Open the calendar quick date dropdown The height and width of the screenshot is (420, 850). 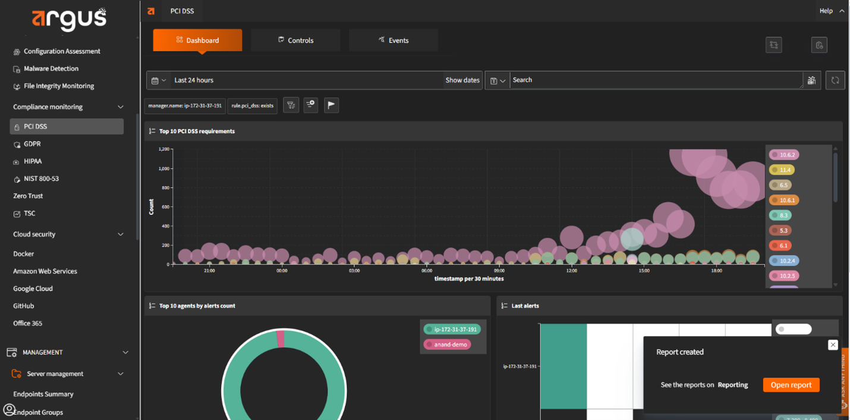pyautogui.click(x=158, y=80)
